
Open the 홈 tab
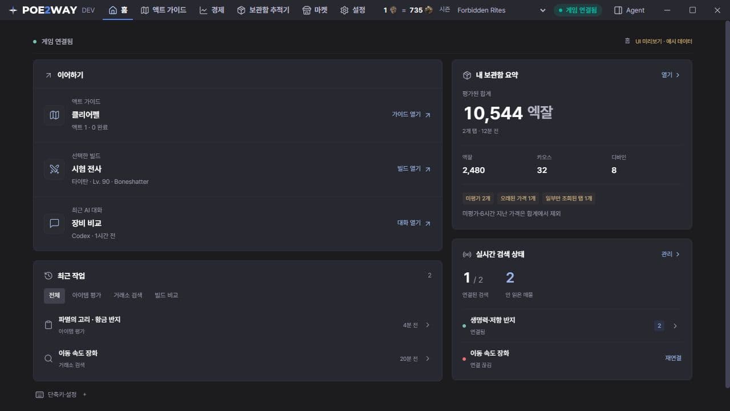pos(118,10)
